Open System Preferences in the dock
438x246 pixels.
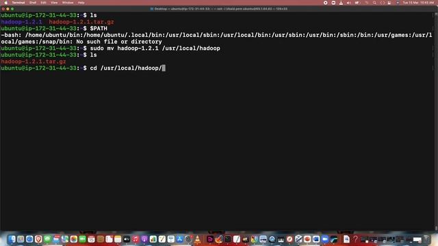pyautogui.click(x=189, y=239)
